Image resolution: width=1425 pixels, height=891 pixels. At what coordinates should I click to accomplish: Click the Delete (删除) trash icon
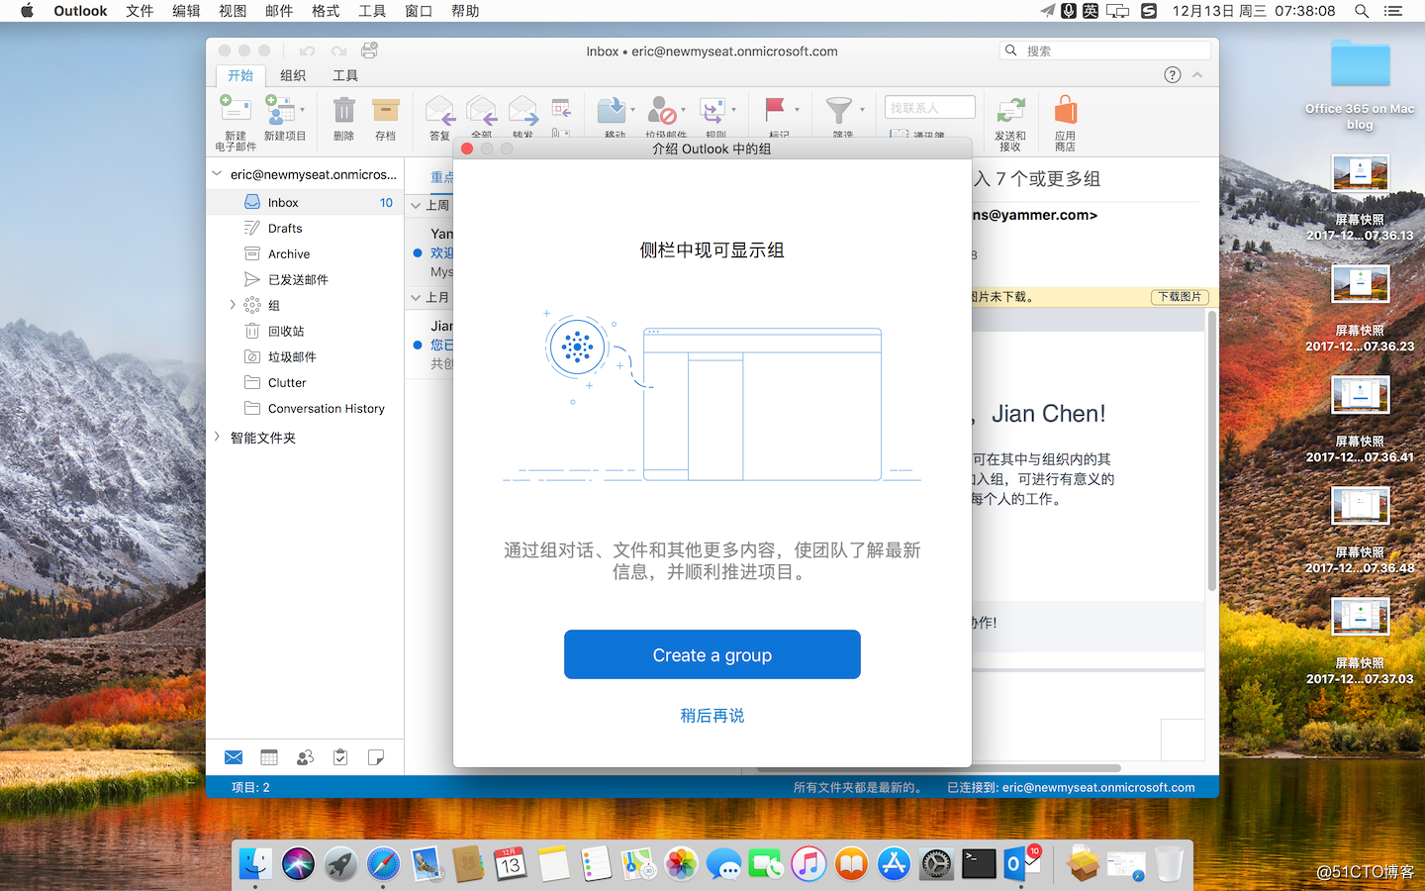click(343, 110)
